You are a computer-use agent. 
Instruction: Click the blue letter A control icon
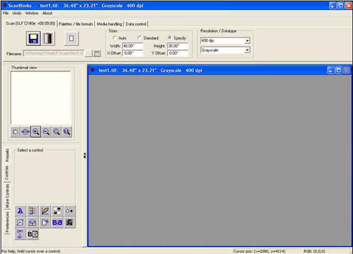(20, 211)
